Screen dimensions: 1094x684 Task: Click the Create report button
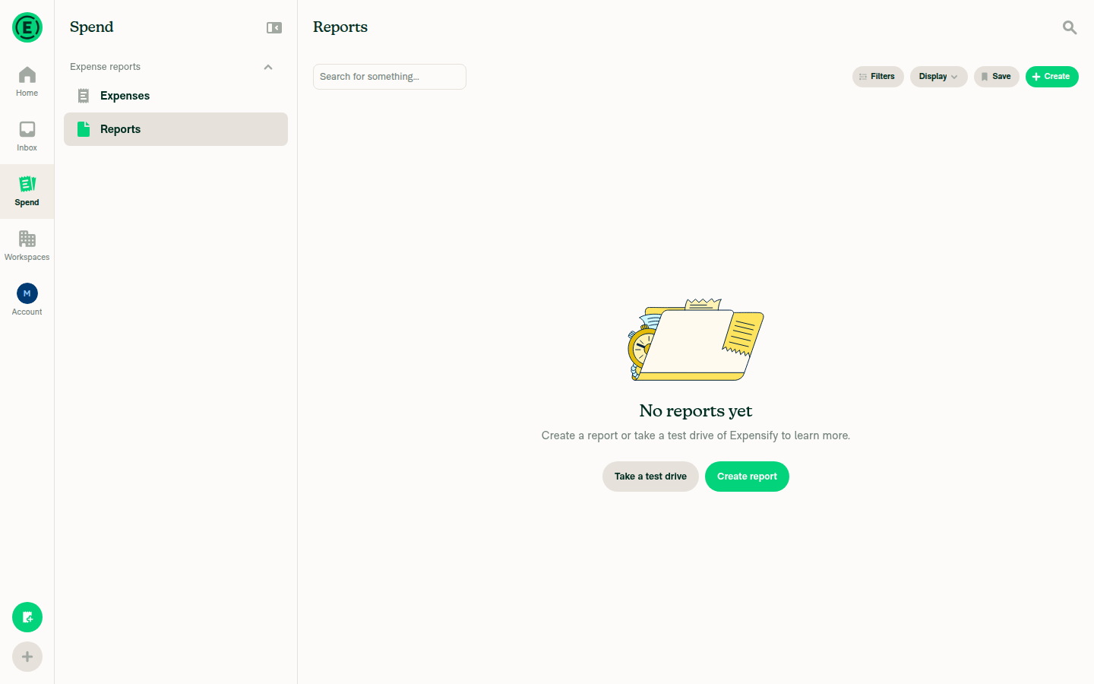pyautogui.click(x=748, y=477)
